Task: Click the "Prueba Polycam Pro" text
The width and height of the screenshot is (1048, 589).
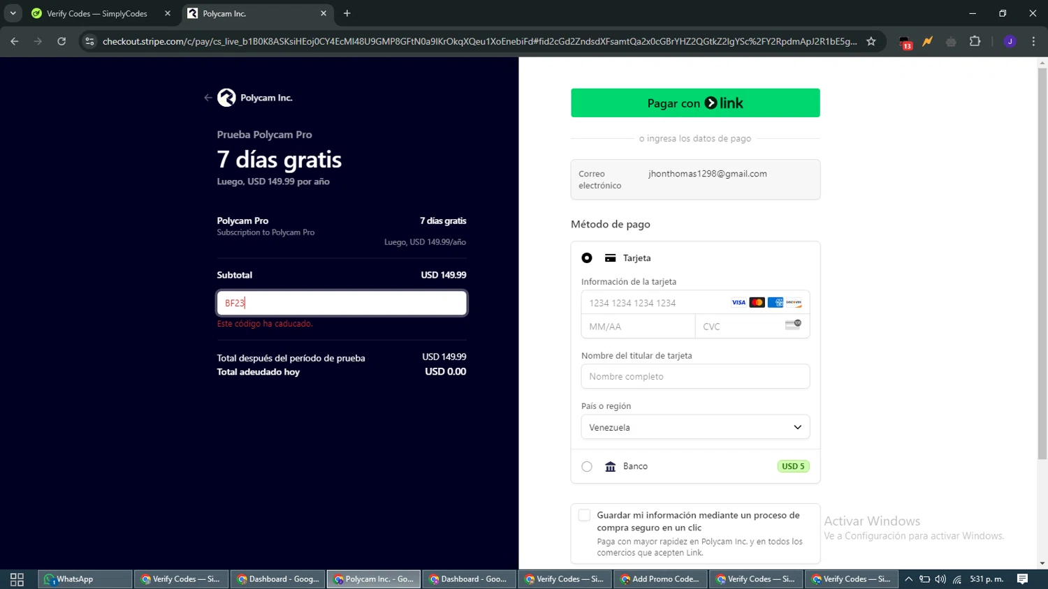Action: click(264, 135)
